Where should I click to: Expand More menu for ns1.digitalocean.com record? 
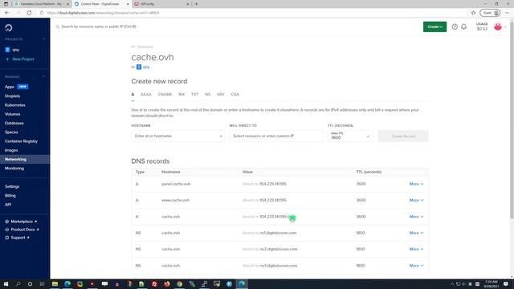(416, 233)
